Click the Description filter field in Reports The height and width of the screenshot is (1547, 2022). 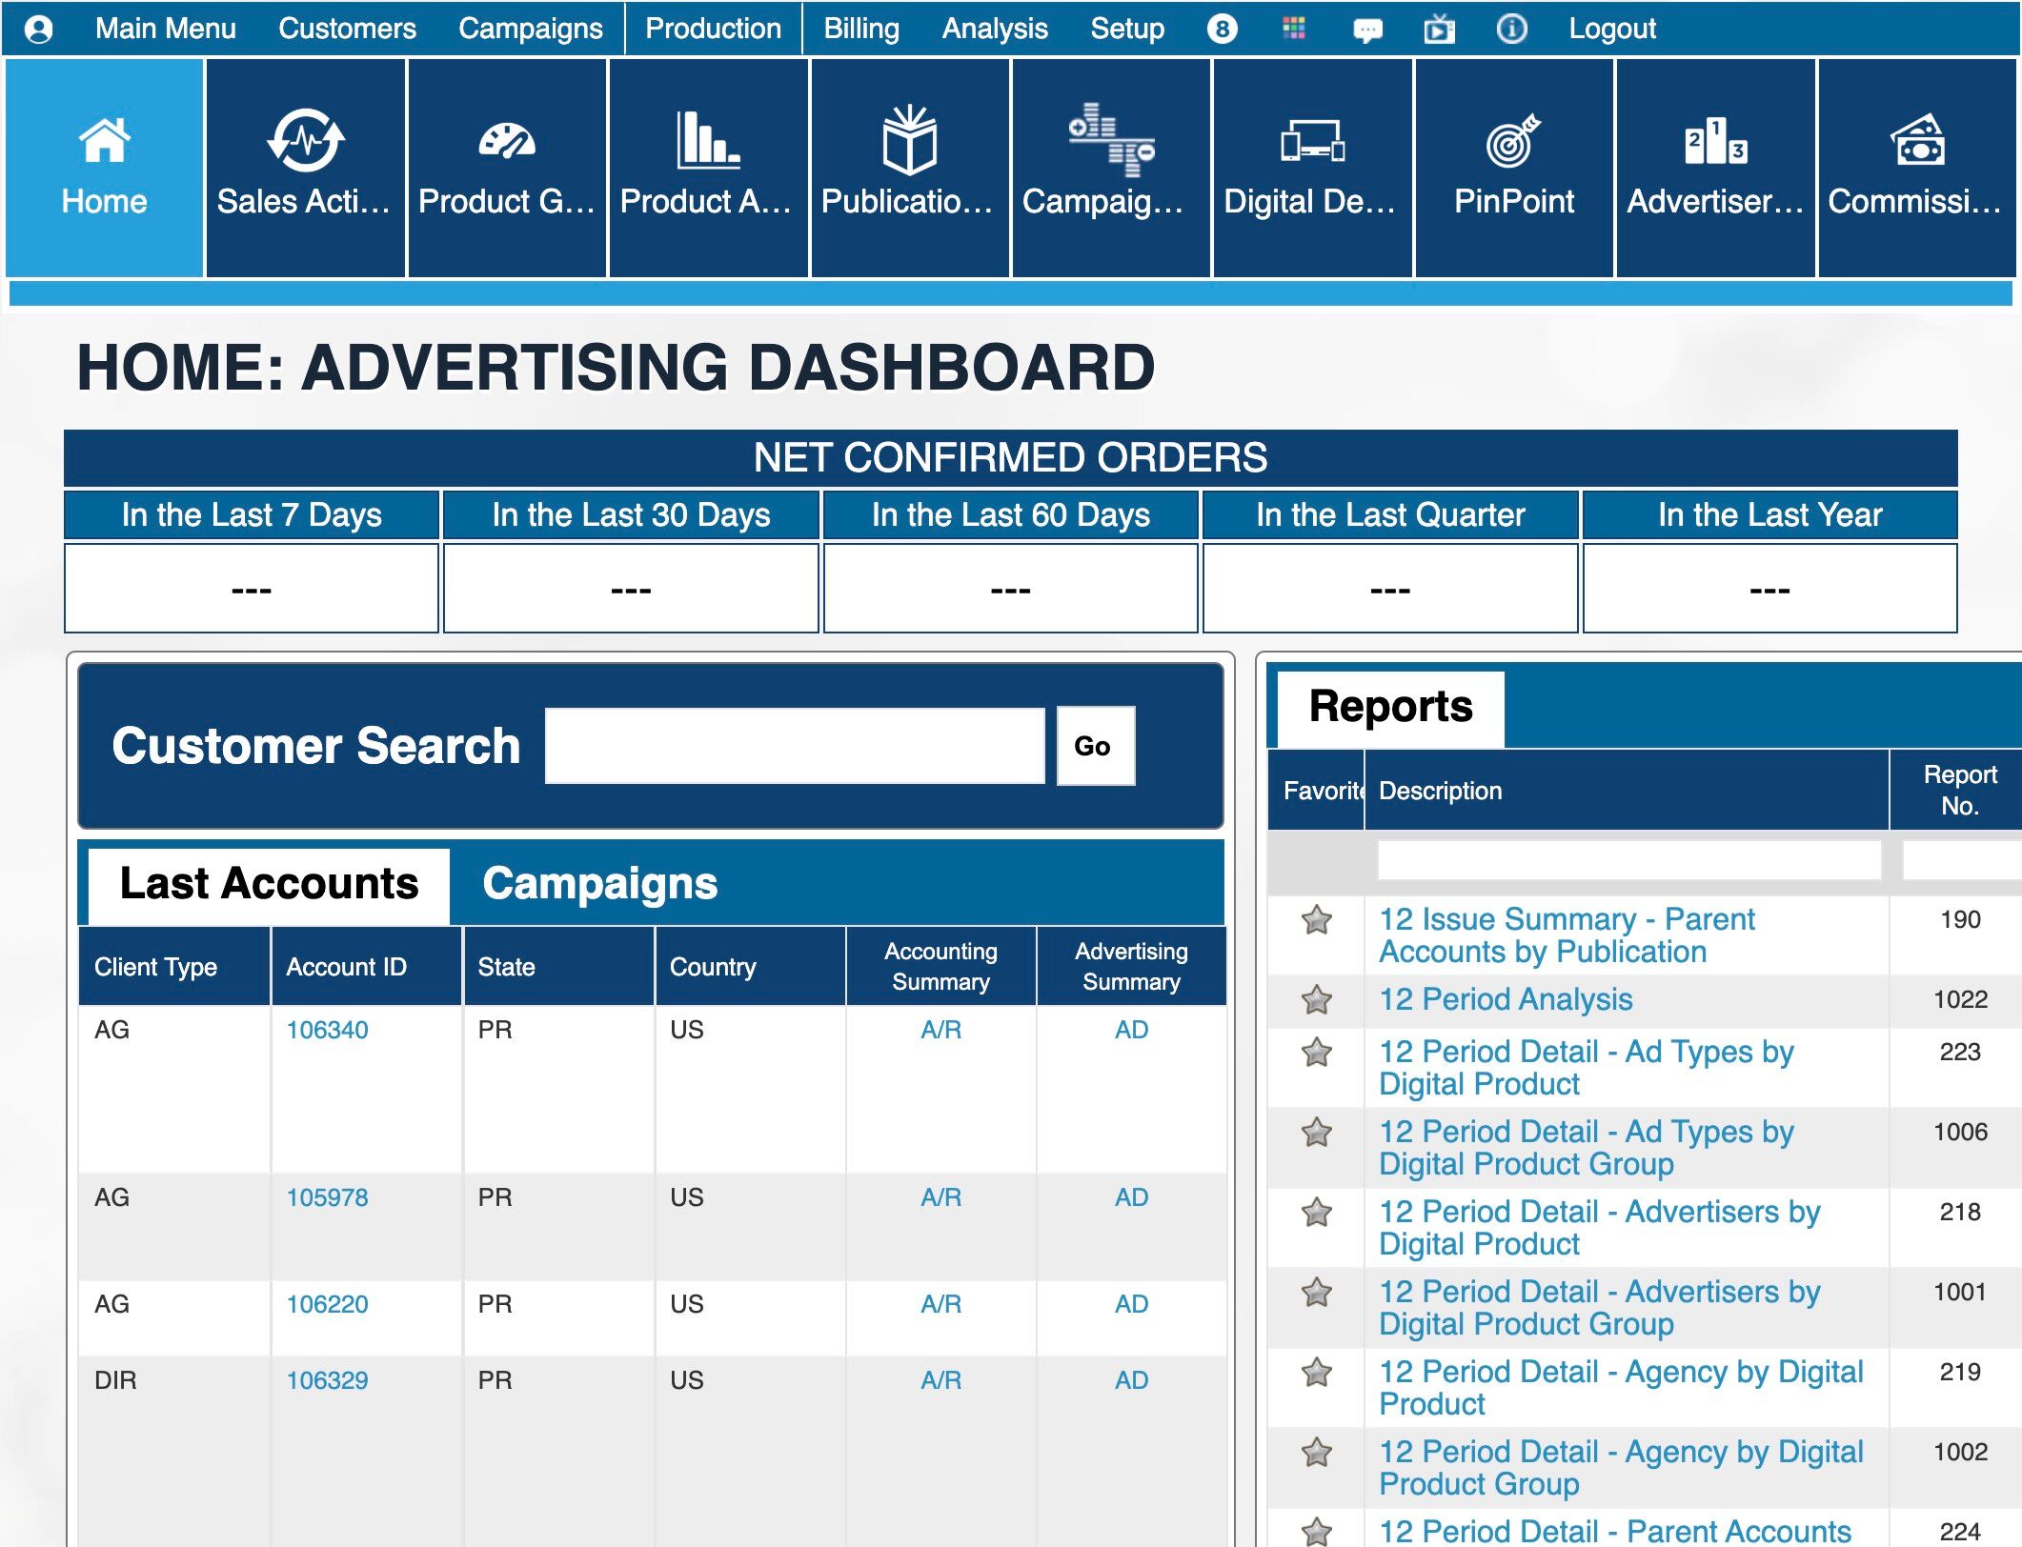[1628, 860]
